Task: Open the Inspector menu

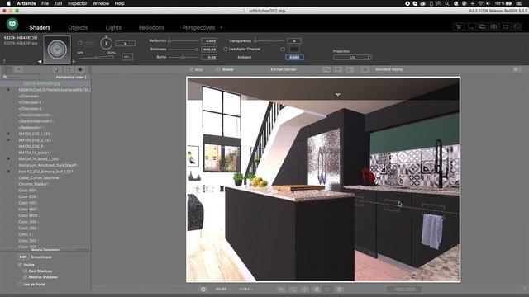Action: tap(77, 3)
